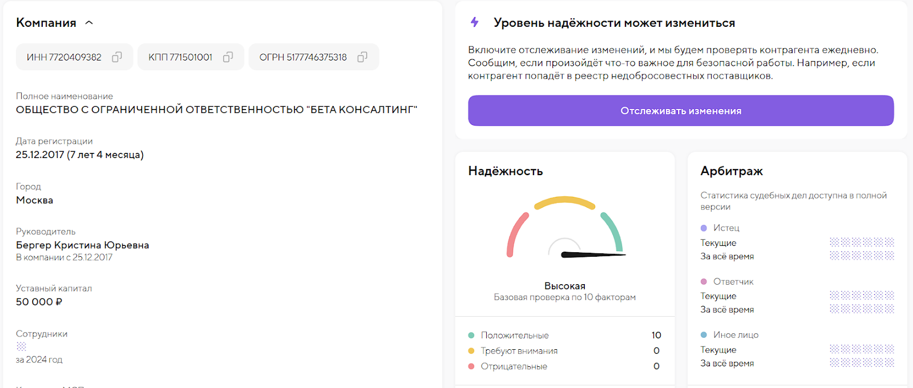Copy the ОГРН number icon
This screenshot has height=388, width=913.
coord(362,57)
